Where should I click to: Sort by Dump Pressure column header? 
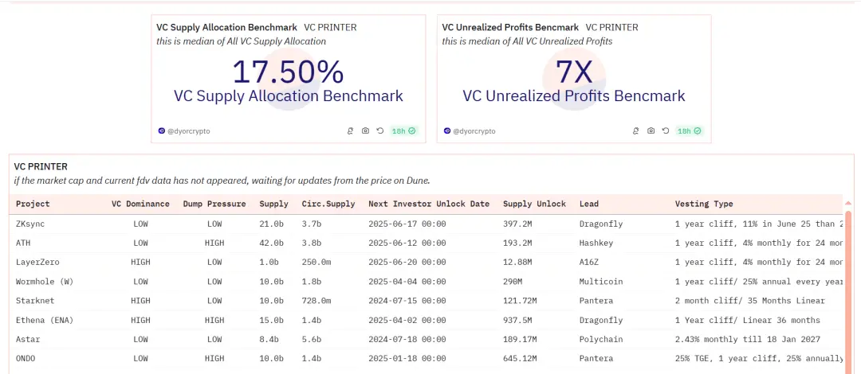(214, 204)
